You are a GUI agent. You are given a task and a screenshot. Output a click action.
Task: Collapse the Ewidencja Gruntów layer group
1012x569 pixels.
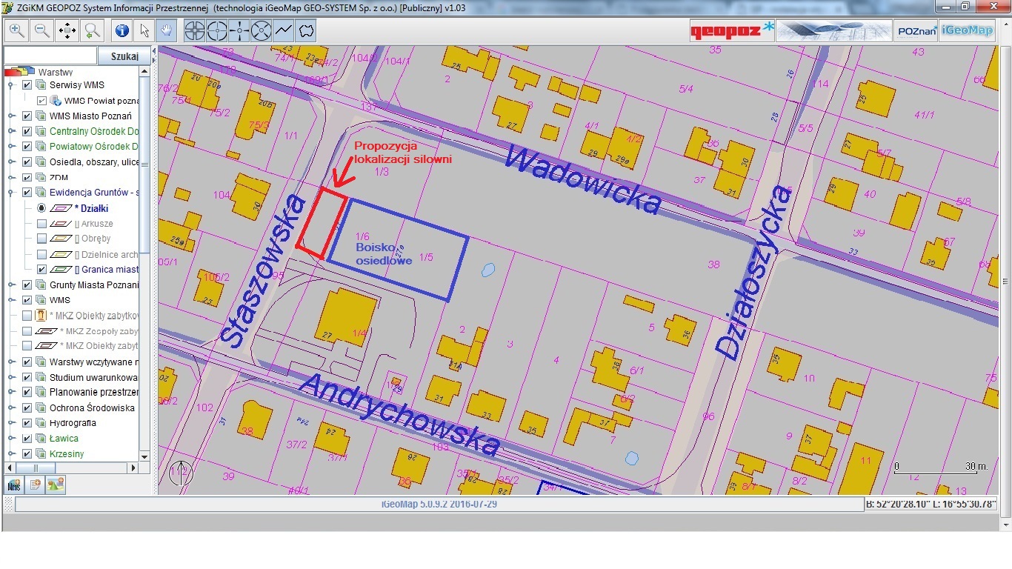coord(11,193)
